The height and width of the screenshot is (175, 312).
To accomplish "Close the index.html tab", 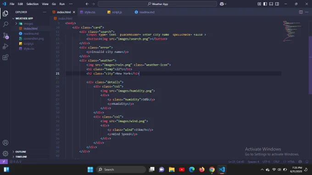I will pyautogui.click(x=74, y=12).
